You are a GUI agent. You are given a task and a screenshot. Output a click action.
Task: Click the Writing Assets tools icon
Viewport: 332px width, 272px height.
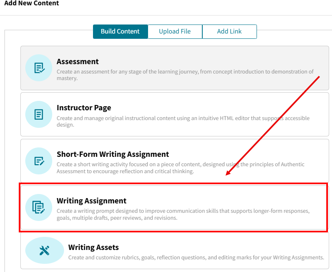45,250
